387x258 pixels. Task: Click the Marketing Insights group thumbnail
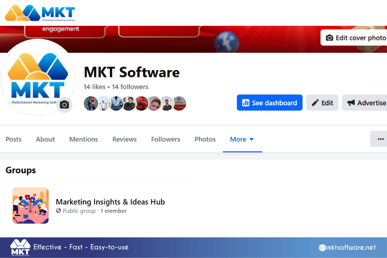point(31,206)
